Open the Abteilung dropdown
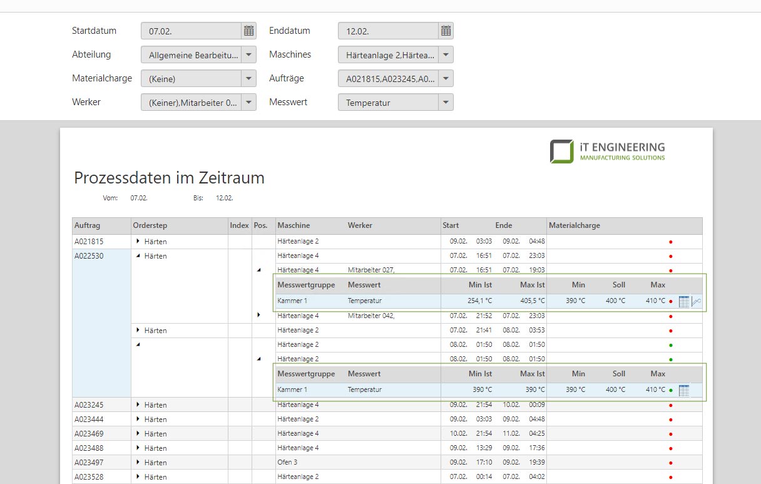 [x=248, y=55]
